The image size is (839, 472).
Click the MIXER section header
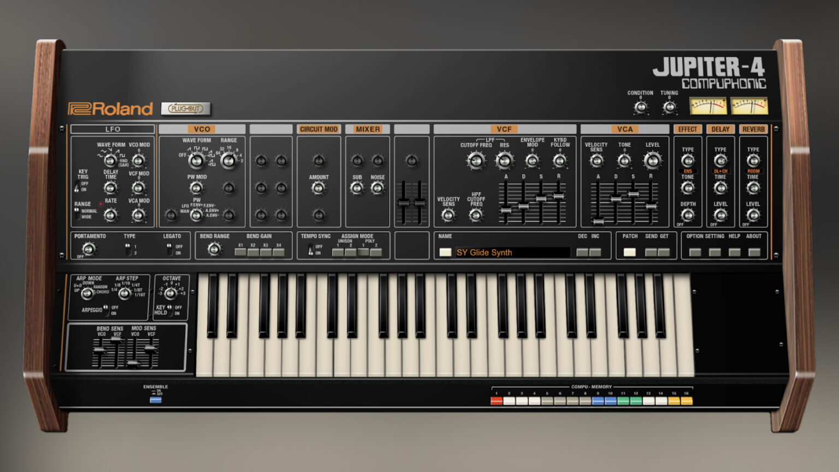point(368,129)
